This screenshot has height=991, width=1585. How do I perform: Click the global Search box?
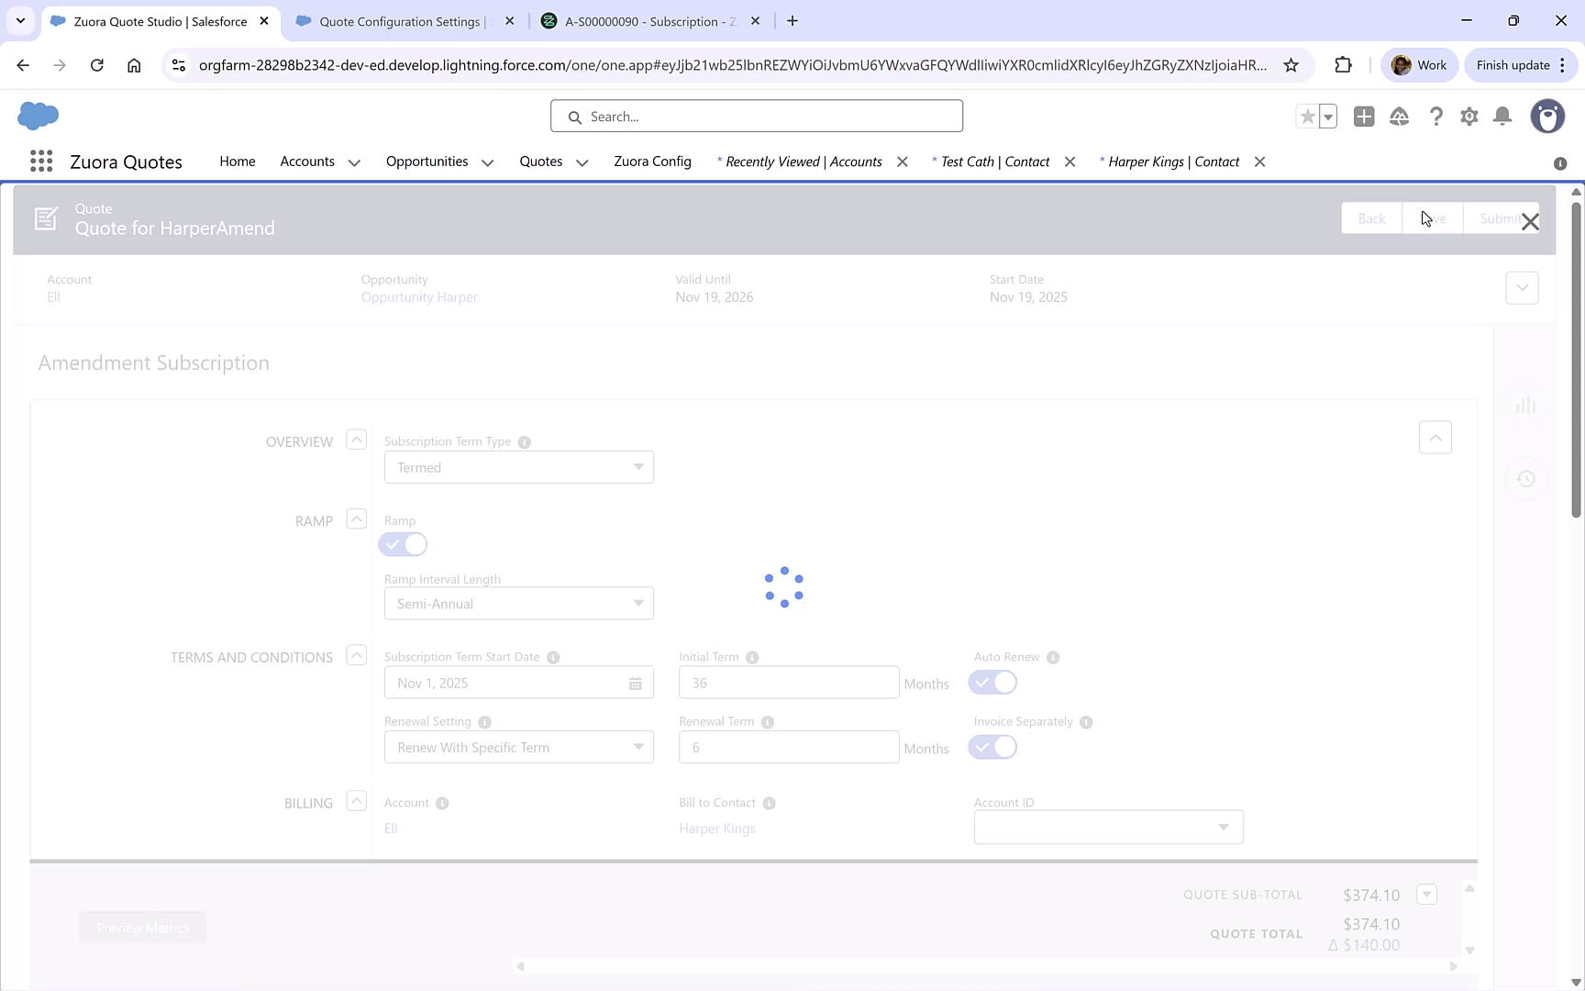(756, 116)
